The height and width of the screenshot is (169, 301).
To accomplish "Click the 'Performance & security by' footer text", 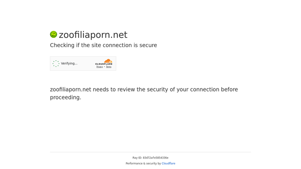I will (143, 163).
